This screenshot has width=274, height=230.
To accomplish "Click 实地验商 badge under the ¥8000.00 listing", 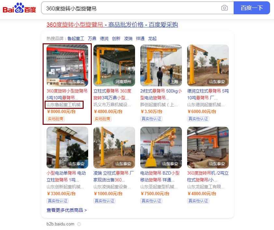I will [x=56, y=119].
